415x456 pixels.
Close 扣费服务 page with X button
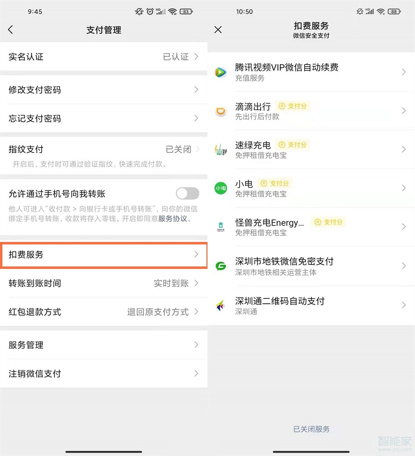tap(218, 30)
